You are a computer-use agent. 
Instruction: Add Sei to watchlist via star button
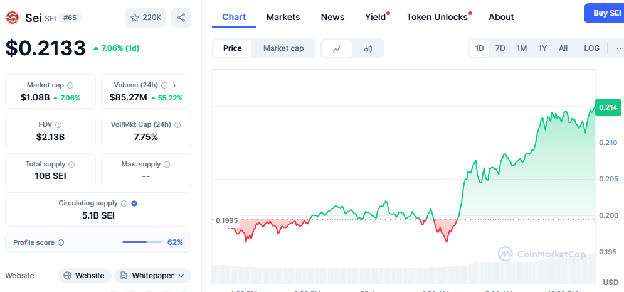pyautogui.click(x=145, y=18)
